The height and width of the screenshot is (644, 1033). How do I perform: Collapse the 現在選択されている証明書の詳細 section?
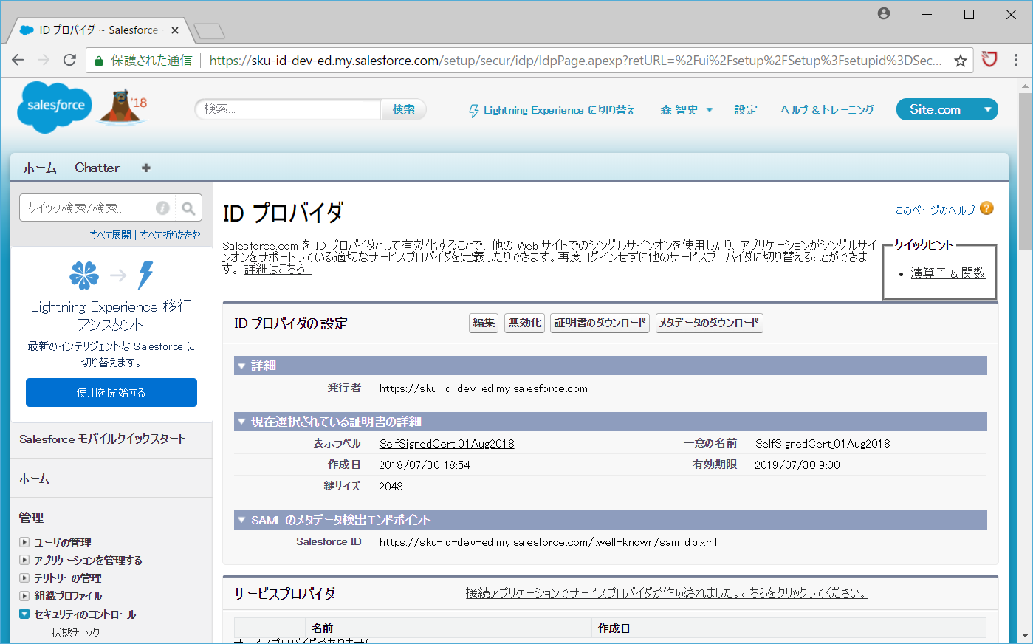[241, 422]
